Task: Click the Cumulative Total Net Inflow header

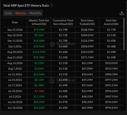Action: (63, 22)
